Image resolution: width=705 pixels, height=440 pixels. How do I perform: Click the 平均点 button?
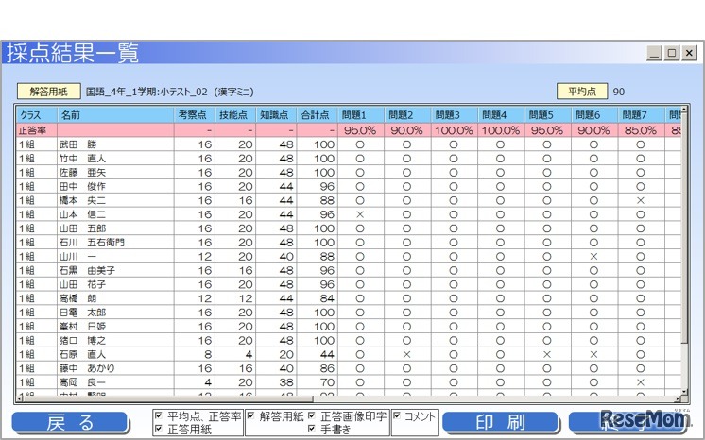click(x=582, y=92)
